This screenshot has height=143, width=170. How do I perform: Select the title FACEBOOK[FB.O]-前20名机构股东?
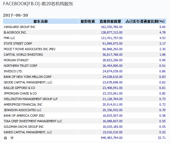(x=38, y=4)
